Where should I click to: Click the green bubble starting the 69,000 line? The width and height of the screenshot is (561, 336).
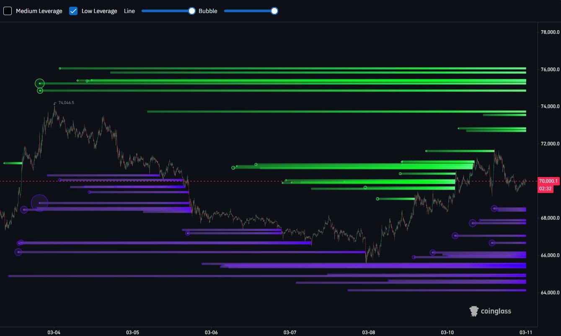pyautogui.click(x=377, y=199)
